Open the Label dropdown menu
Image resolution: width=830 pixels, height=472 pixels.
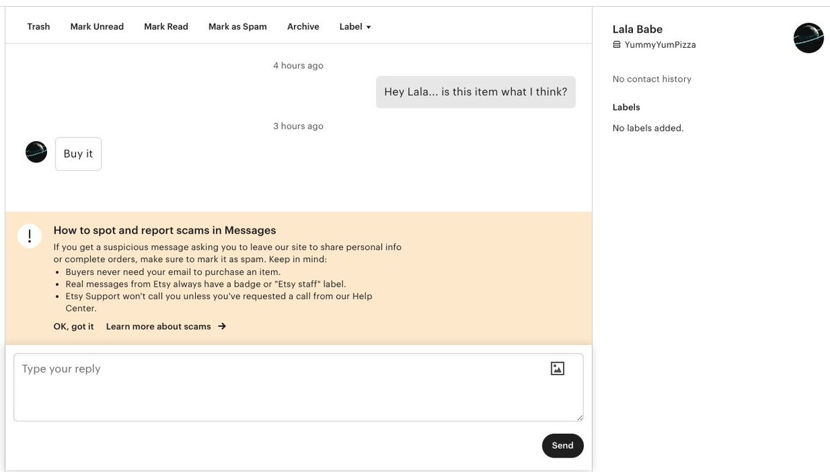tap(355, 26)
